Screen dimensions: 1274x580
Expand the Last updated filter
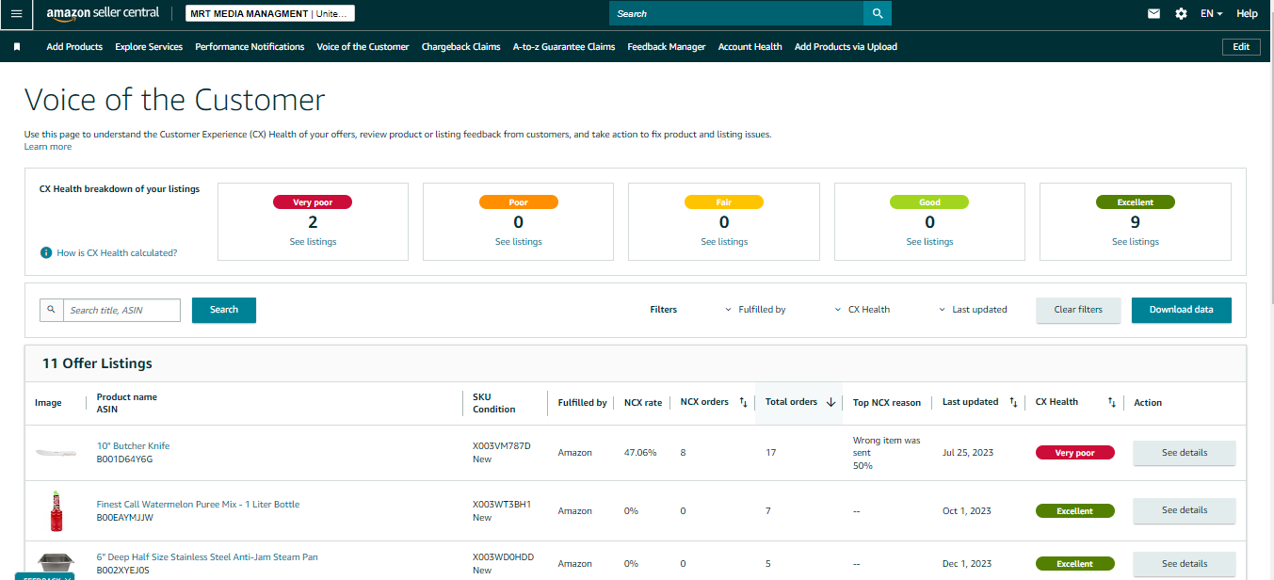973,309
